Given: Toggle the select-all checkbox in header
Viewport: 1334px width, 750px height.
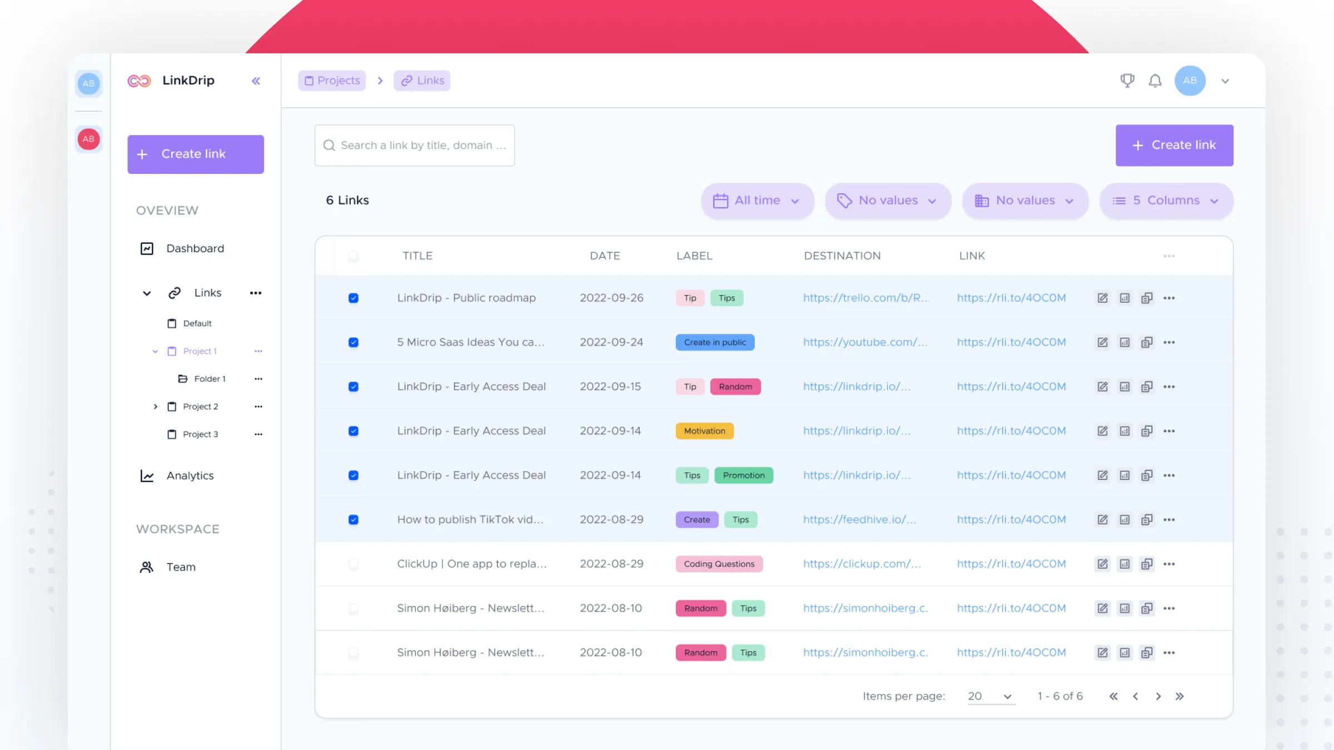Looking at the screenshot, I should tap(353, 256).
